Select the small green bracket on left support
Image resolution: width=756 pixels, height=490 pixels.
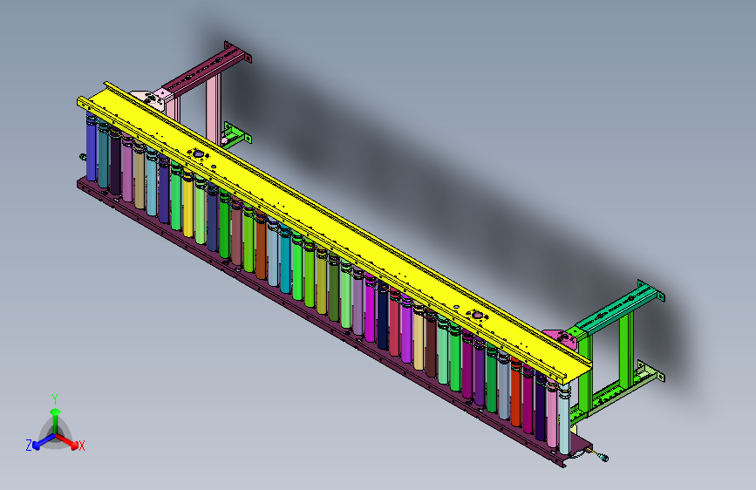236,135
